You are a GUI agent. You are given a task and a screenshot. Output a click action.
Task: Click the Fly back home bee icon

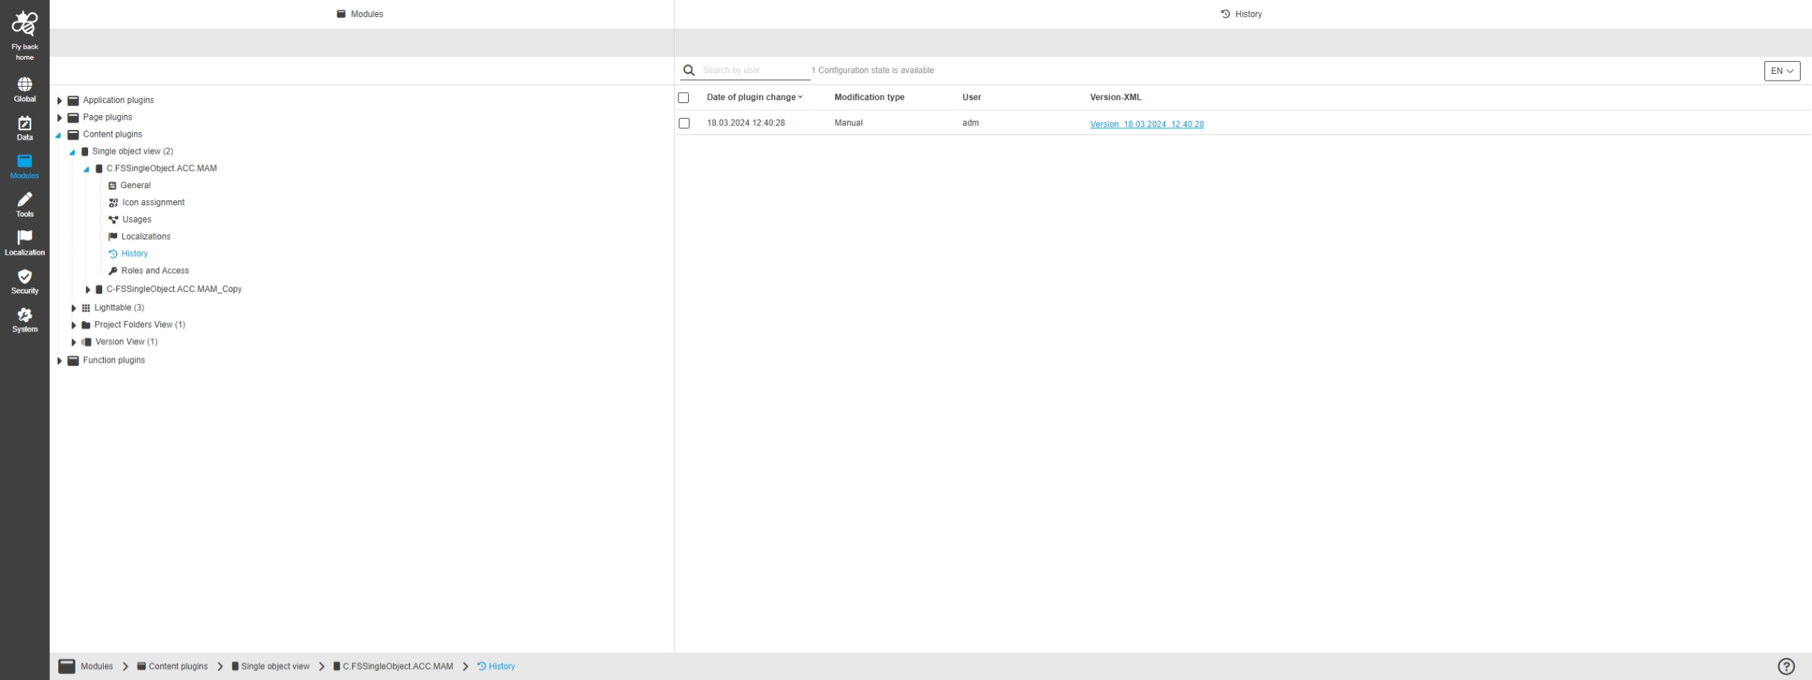click(x=25, y=25)
